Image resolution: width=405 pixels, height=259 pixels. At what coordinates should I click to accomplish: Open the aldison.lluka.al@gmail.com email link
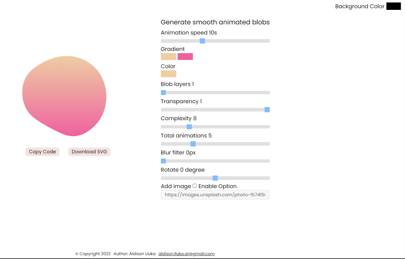click(x=187, y=253)
